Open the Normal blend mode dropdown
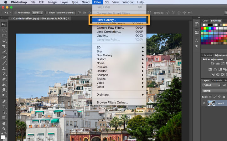Viewport: 227px width, 141px height. click(214, 91)
